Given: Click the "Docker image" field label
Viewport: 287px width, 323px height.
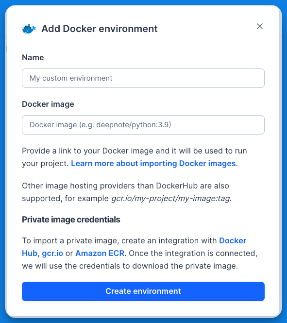Looking at the screenshot, I should click(48, 104).
